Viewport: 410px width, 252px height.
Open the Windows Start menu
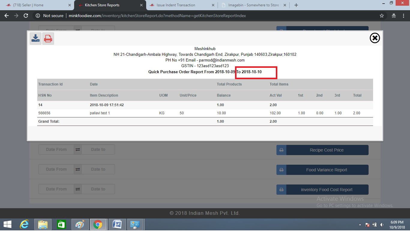[x=8, y=224]
